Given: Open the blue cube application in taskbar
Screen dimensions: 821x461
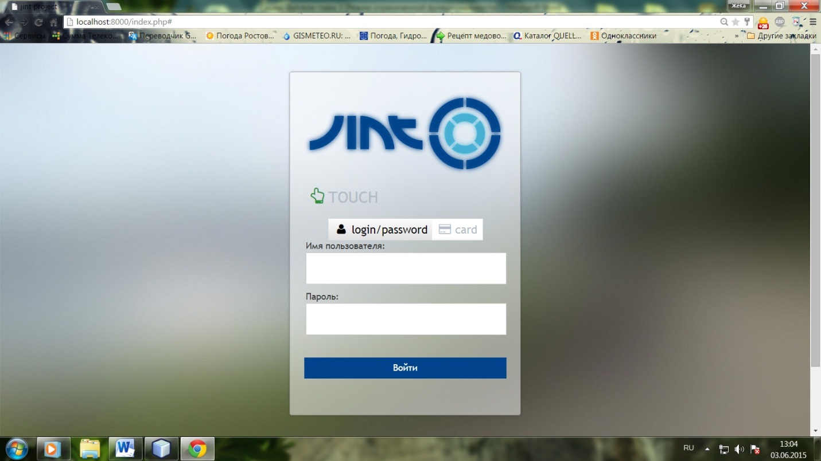Looking at the screenshot, I should pos(161,449).
